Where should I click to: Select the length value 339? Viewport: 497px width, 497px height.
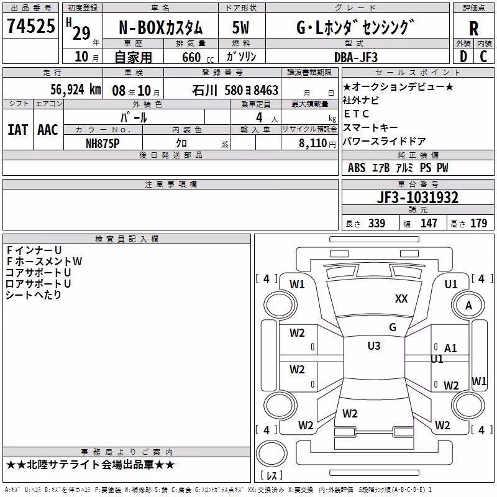coord(376,223)
